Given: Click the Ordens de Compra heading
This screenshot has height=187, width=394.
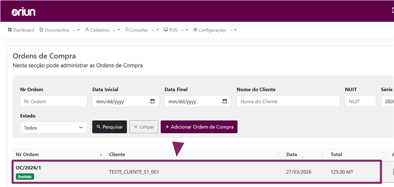Looking at the screenshot, I should [44, 56].
